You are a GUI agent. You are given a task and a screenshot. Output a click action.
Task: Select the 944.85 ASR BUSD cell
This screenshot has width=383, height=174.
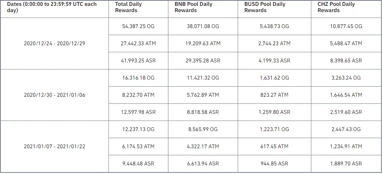(x=275, y=163)
